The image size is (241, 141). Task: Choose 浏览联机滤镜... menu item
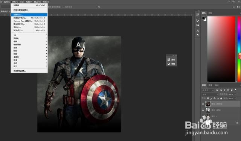[29, 71]
